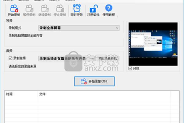Viewport: 184px width, 123px height.
Task: Click the 同时录麦克风 button
Action: point(108,58)
